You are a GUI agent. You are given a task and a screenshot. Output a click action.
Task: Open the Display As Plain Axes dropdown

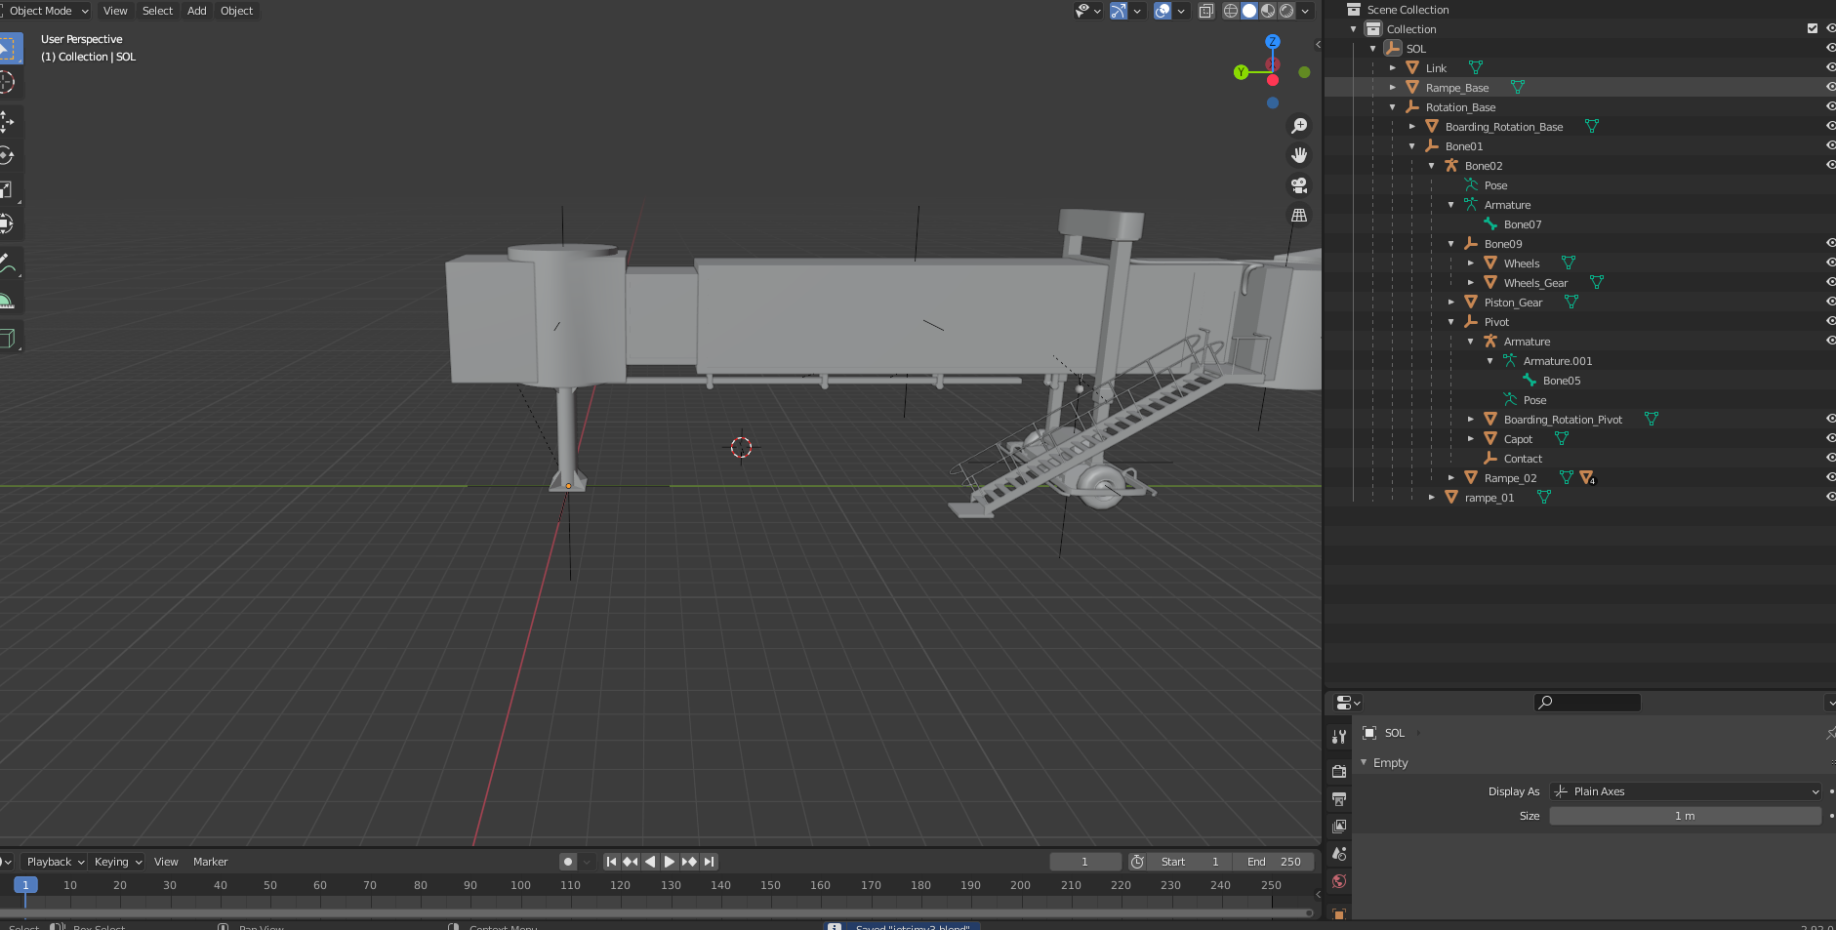point(1686,791)
